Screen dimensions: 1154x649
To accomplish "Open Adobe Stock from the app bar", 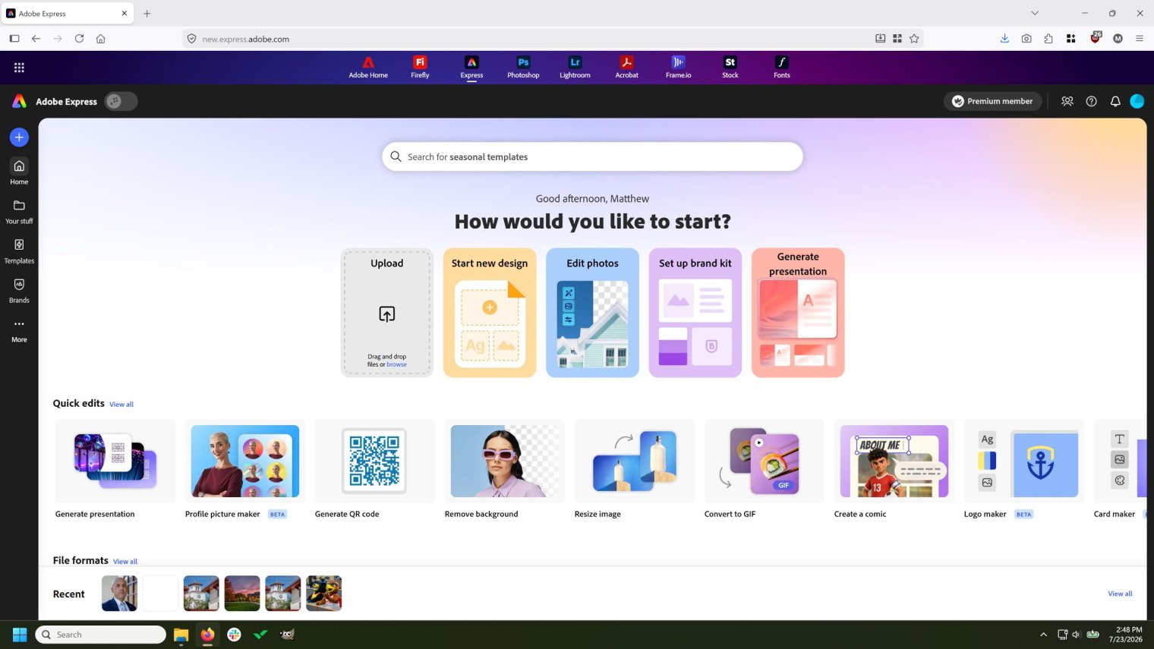I will point(730,68).
